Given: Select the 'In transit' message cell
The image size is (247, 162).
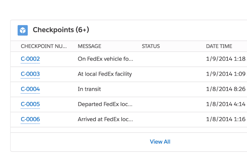Looking at the screenshot, I should coord(89,89).
